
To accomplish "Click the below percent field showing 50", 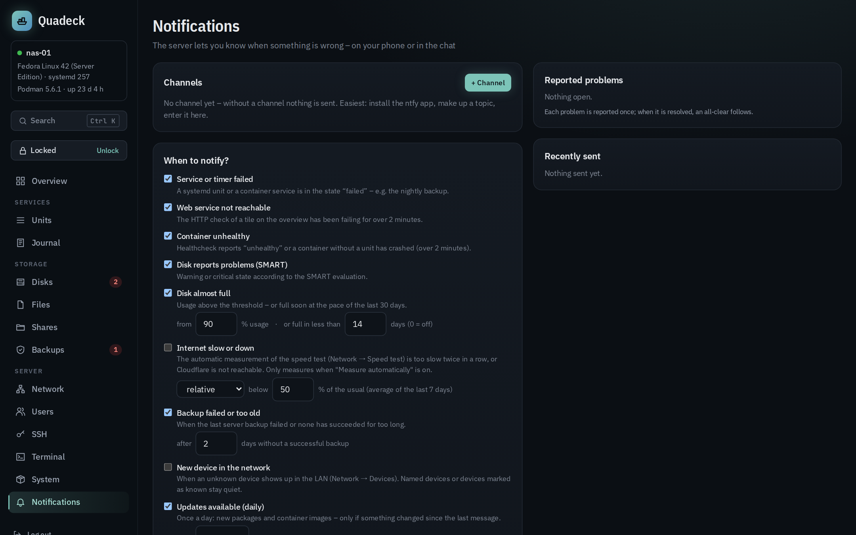I will [293, 390].
